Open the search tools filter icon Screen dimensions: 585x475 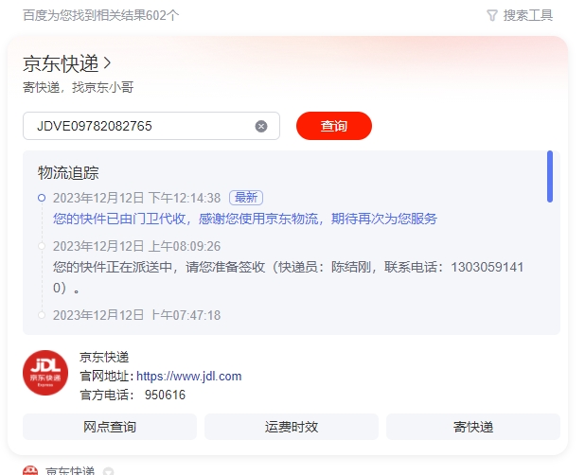point(492,16)
